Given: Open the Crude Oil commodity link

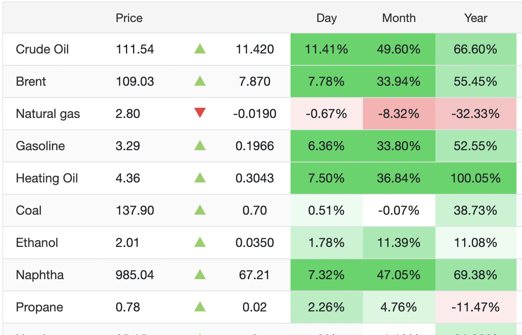Looking at the screenshot, I should tap(42, 50).
